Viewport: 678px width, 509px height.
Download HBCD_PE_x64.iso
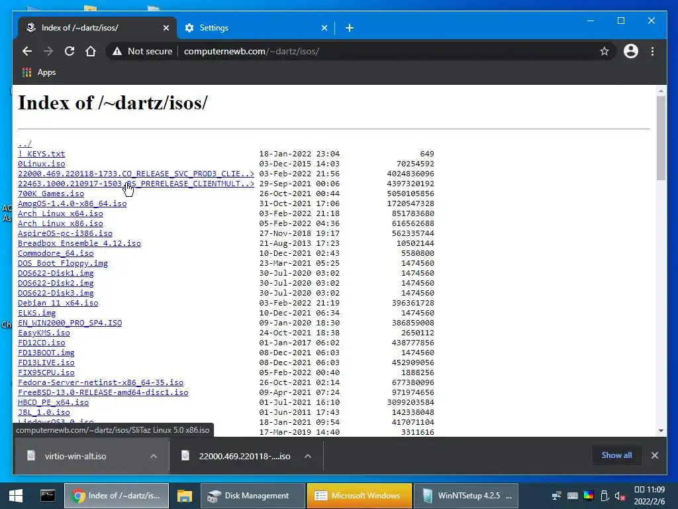pos(53,402)
